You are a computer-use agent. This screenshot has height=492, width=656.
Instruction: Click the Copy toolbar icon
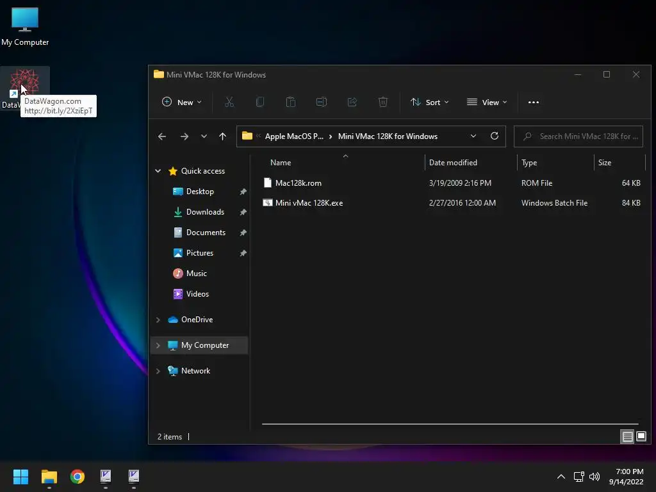click(x=260, y=102)
